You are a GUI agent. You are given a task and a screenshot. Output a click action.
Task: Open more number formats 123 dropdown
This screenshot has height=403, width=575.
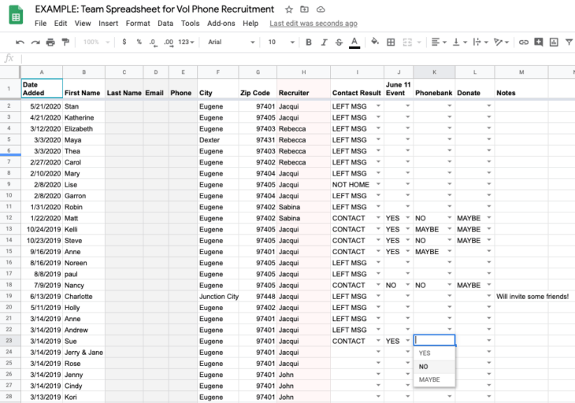[x=186, y=43]
